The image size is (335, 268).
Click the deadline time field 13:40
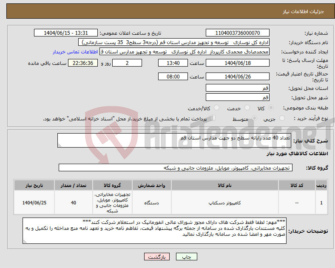pos(173,63)
